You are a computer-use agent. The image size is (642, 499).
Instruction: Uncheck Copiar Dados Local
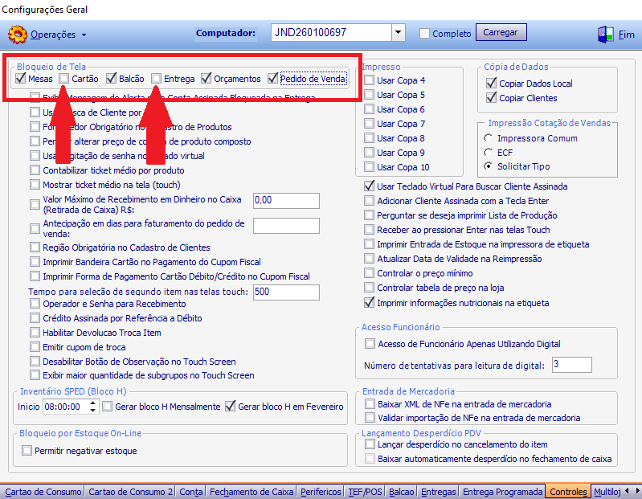[x=491, y=83]
